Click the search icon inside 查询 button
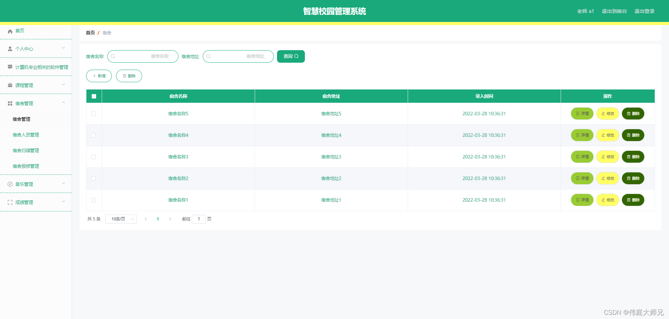Image resolution: width=669 pixels, height=319 pixels. pos(297,56)
